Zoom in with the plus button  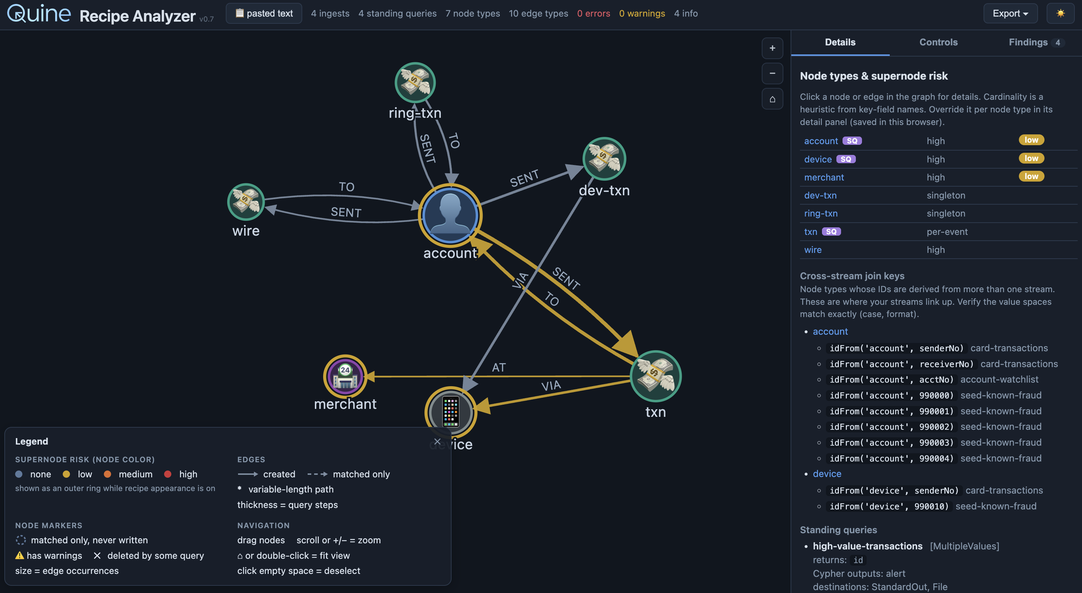tap(772, 48)
